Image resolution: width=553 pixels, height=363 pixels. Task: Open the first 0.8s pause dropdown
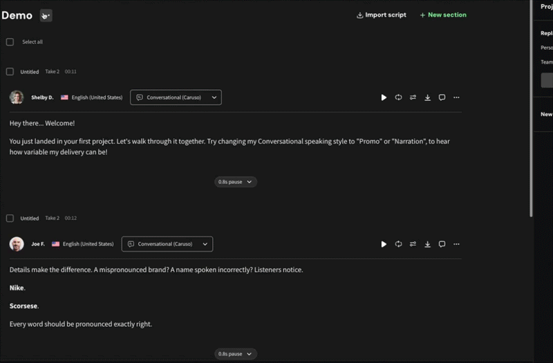tap(235, 182)
